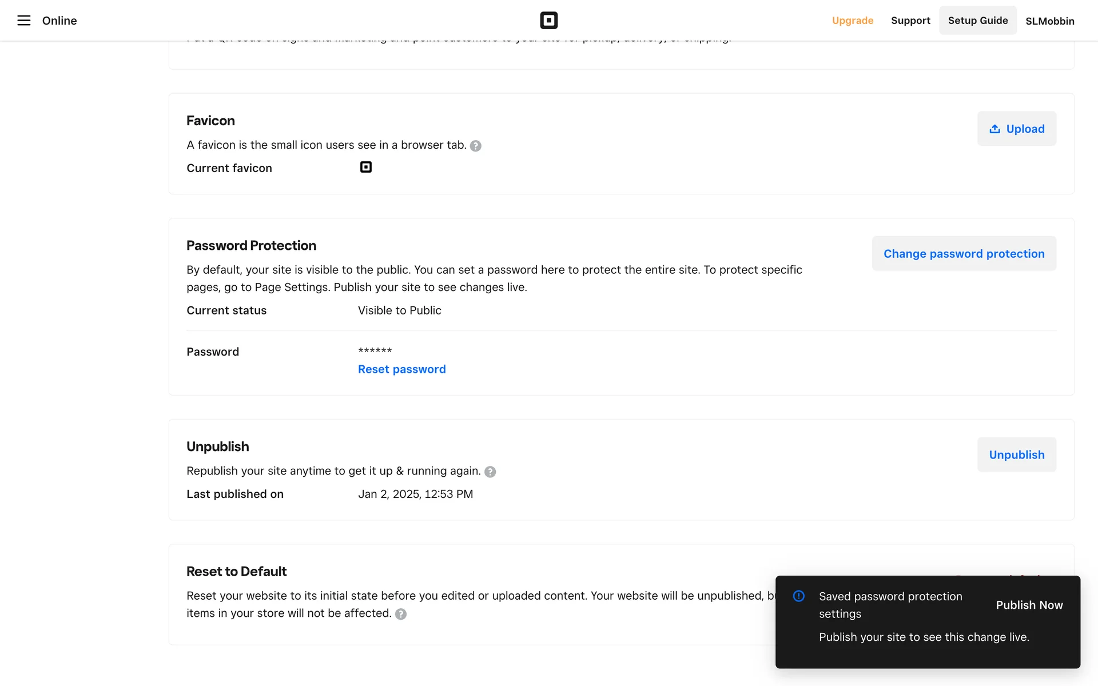This screenshot has width=1098, height=686.
Task: Click the info icon in the notification
Action: coord(798,596)
